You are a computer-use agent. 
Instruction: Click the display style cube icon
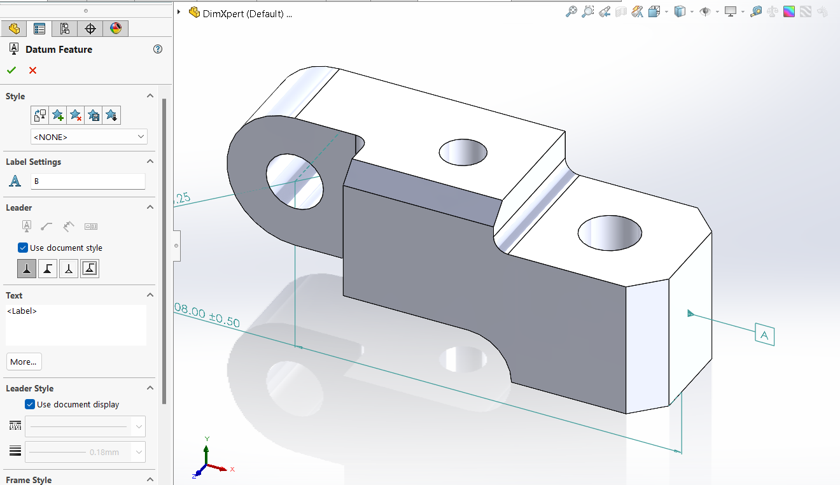(x=681, y=11)
